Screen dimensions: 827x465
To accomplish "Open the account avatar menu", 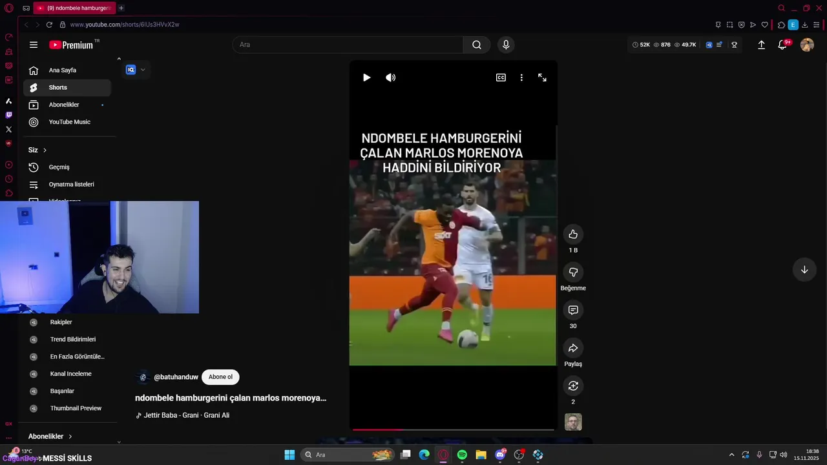I will click(807, 45).
